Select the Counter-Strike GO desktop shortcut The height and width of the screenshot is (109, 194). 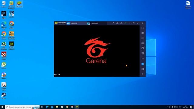click(12, 35)
